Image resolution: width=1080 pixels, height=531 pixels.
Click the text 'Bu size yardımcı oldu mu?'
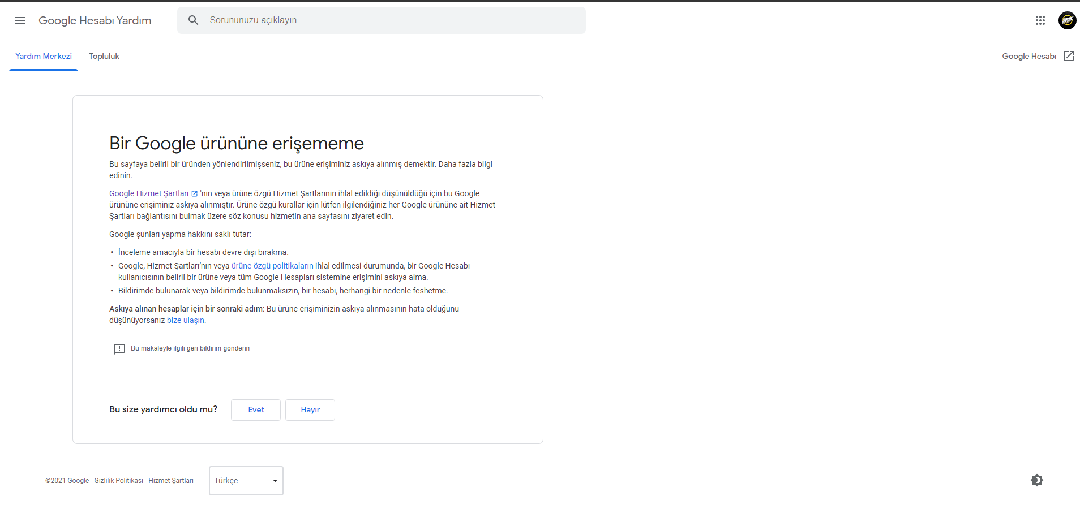click(163, 409)
